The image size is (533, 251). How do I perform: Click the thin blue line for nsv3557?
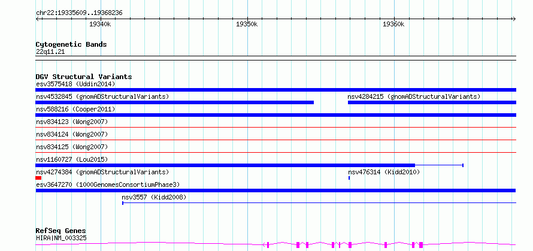319,203
